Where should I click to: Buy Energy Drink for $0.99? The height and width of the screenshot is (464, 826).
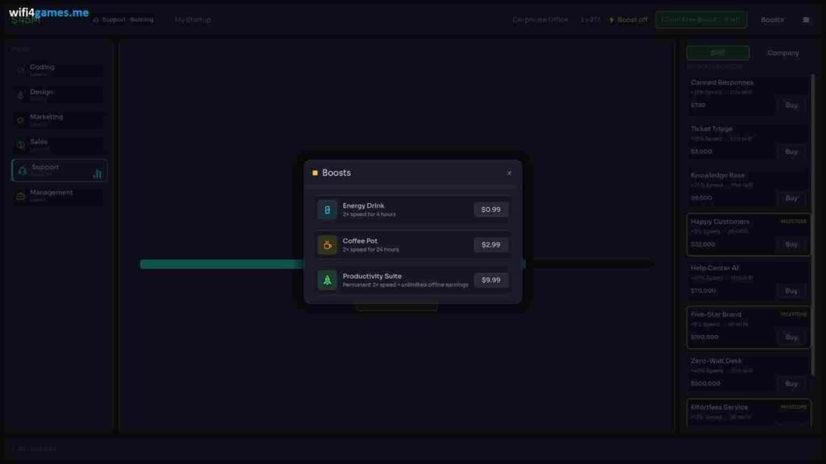490,209
